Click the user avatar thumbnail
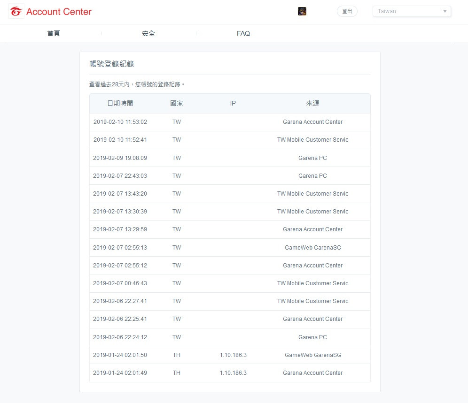Viewport: 468px width, 403px height. (302, 11)
